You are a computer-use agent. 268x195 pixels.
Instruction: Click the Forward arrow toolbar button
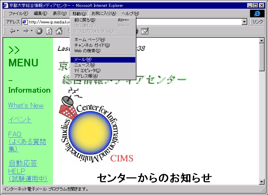pos(26,31)
